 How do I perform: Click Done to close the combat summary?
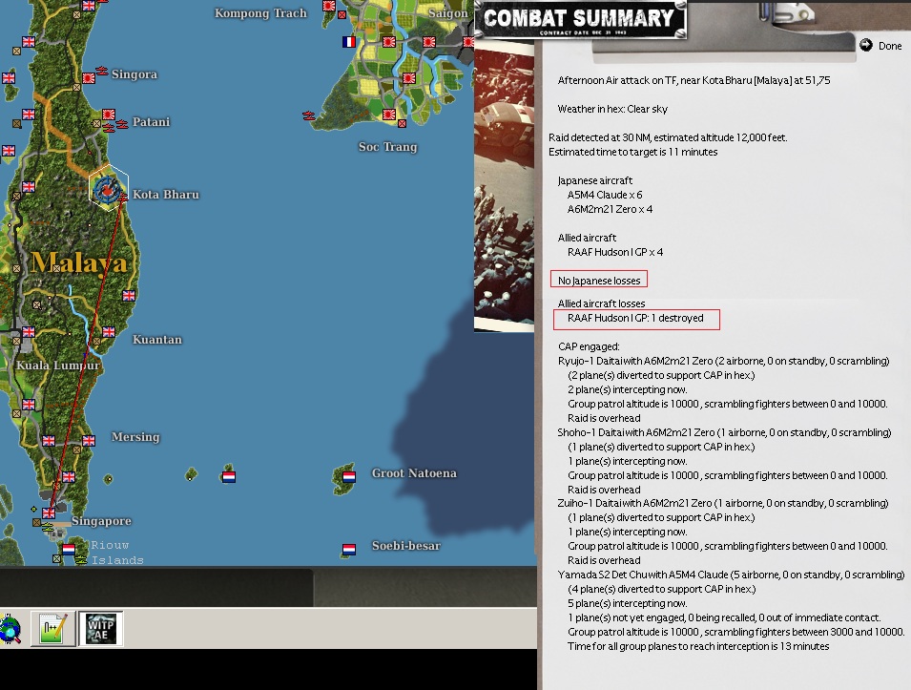[881, 46]
